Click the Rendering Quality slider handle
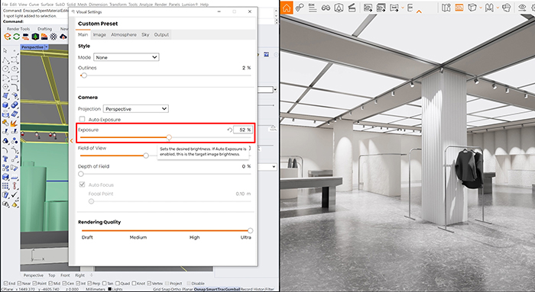 tap(250, 230)
